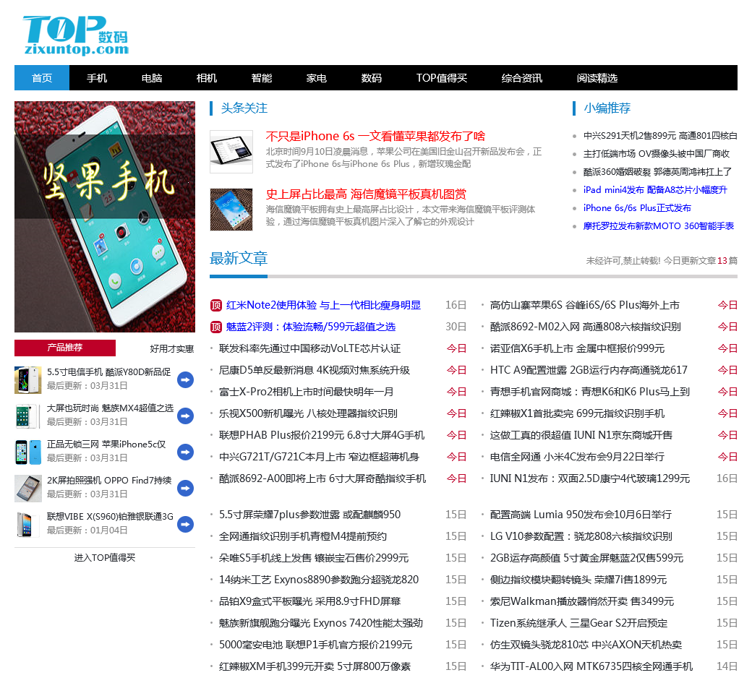Open product 2K屏拍照强机 OPPO Find7持续
The height and width of the screenshot is (683, 752).
109,480
